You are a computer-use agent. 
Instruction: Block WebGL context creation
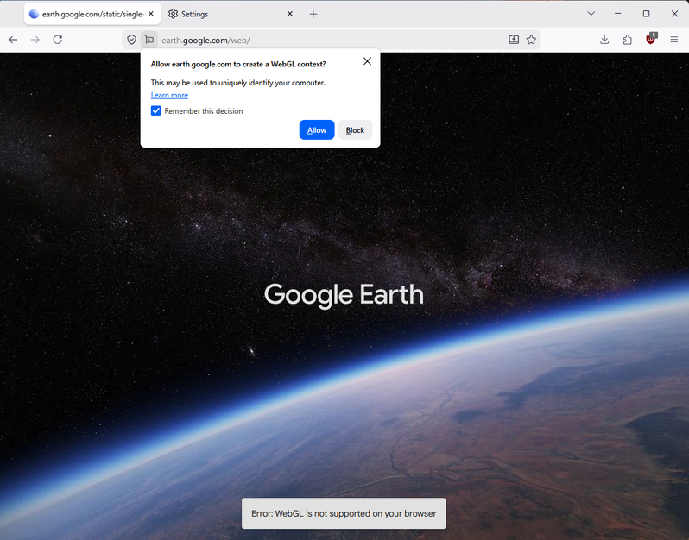(355, 130)
